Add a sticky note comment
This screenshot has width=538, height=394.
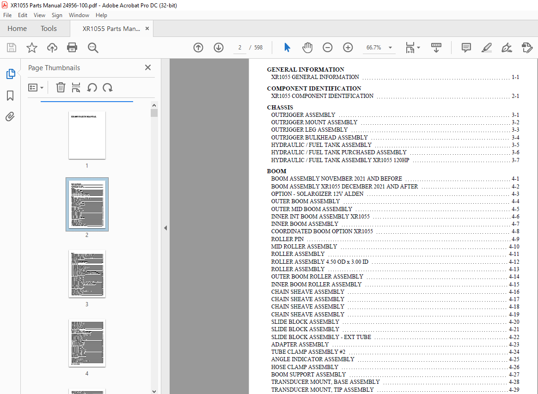(x=466, y=48)
